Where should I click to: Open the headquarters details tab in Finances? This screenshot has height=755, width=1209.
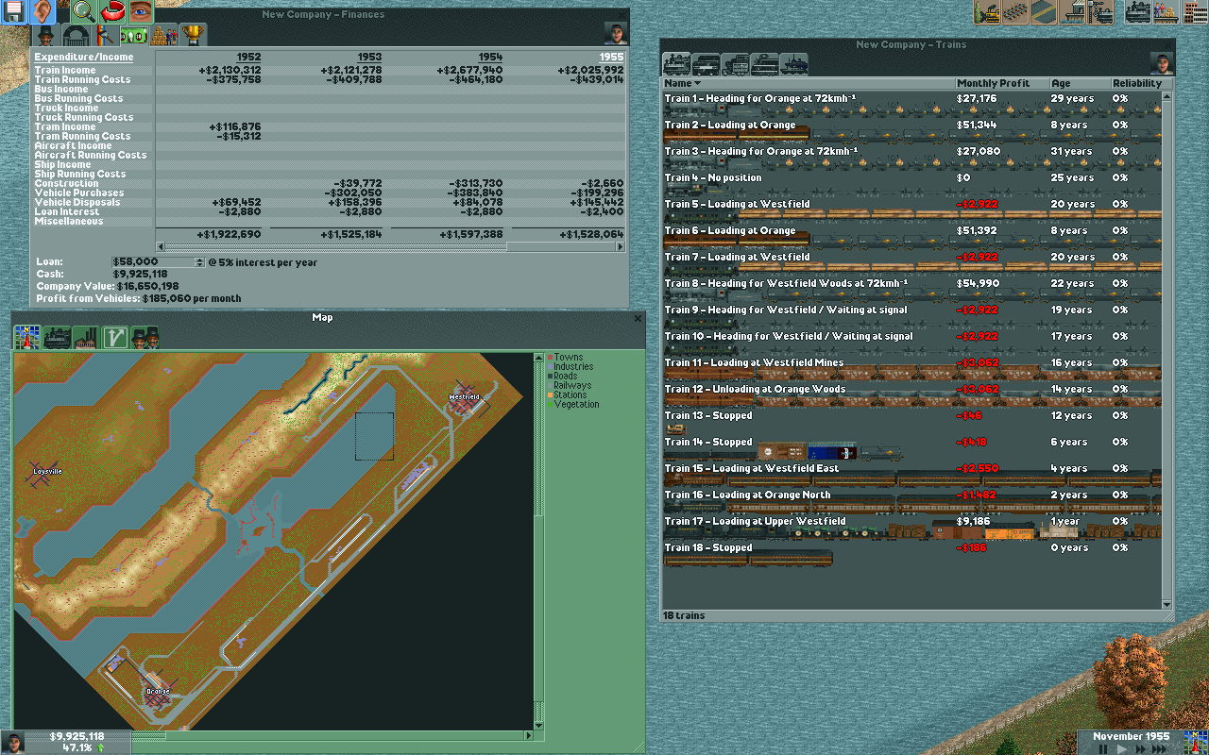click(77, 35)
